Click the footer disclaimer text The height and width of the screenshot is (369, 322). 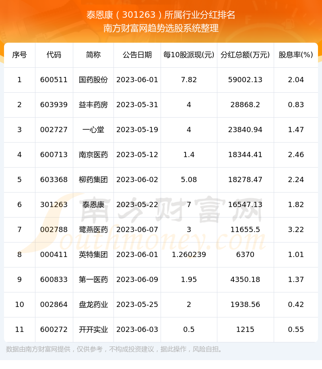[115, 349]
